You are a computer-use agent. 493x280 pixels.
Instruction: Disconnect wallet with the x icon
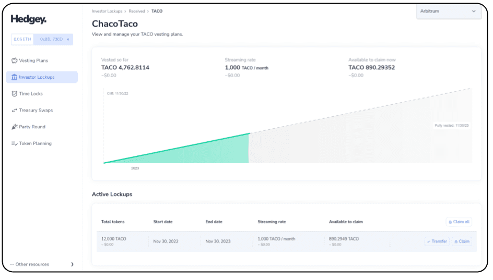coord(68,40)
